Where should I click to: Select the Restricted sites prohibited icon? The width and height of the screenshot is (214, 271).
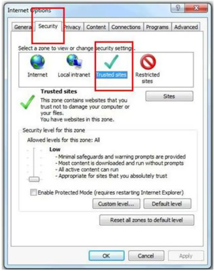(x=148, y=62)
